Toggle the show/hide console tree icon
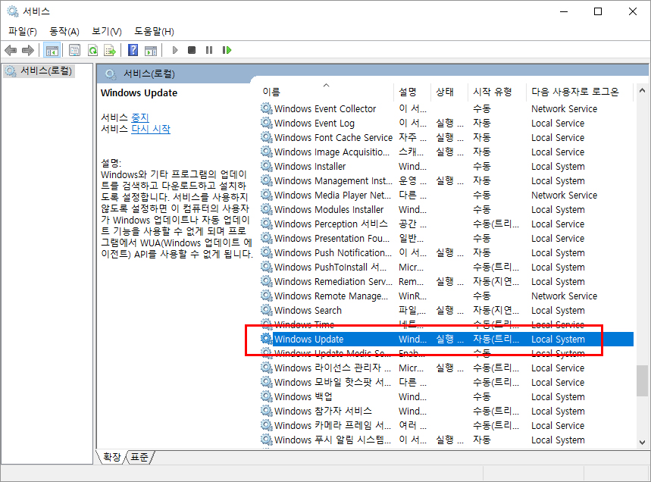 [x=52, y=51]
